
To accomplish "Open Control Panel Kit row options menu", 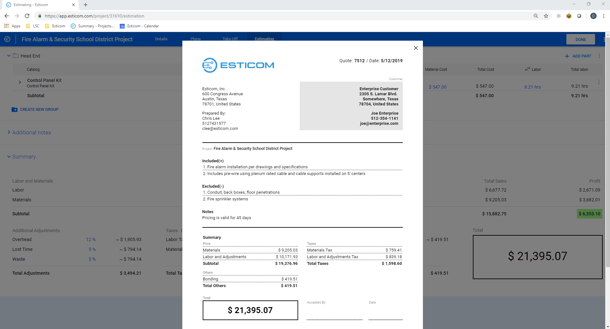I will pos(599,82).
